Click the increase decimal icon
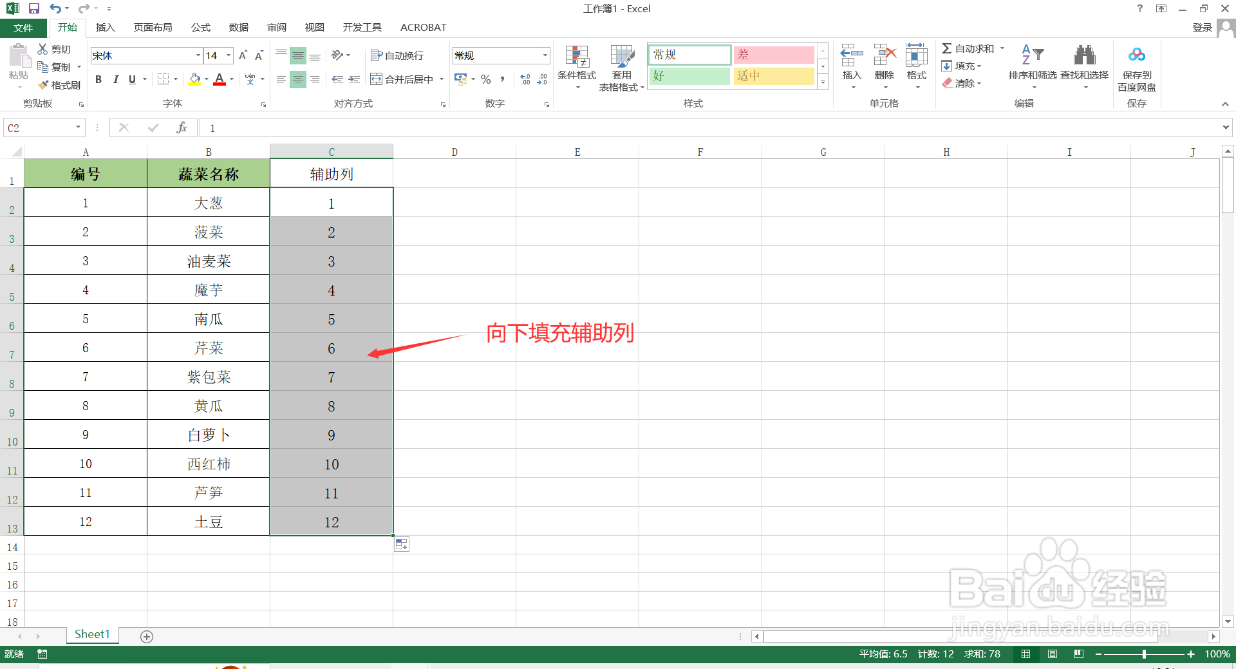 click(525, 79)
